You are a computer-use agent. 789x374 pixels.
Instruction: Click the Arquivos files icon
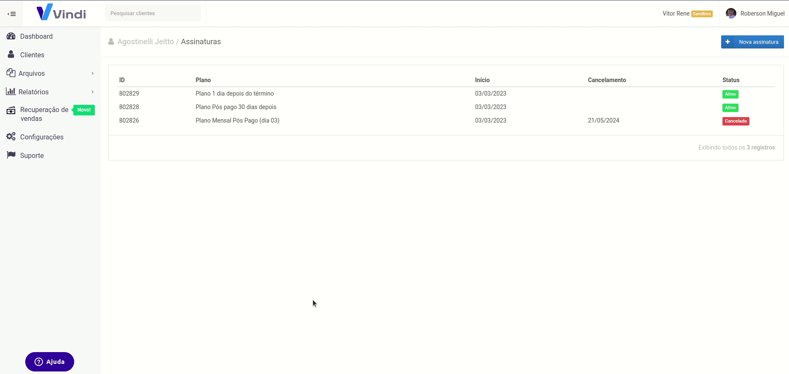click(11, 73)
